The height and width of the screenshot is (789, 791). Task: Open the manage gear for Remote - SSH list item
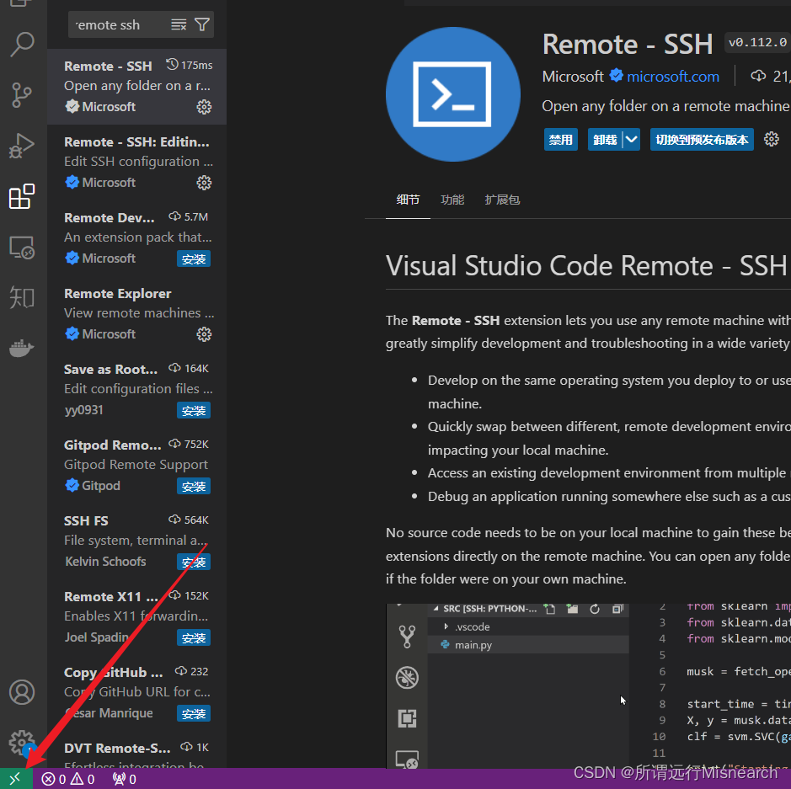pos(204,107)
